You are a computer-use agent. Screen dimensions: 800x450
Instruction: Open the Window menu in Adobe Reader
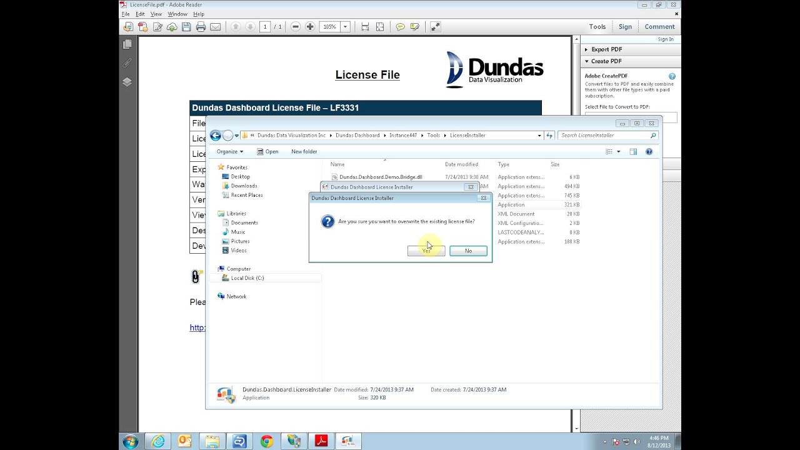177,14
